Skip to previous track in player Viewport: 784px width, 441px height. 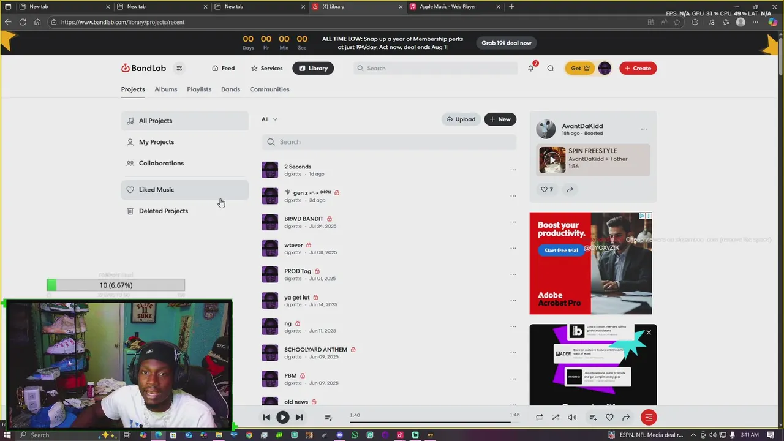point(266,417)
